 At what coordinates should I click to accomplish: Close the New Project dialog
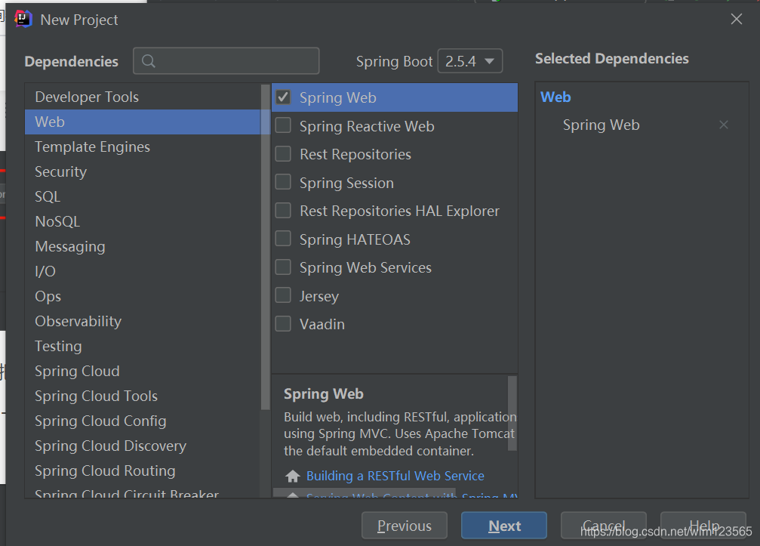pyautogui.click(x=737, y=19)
